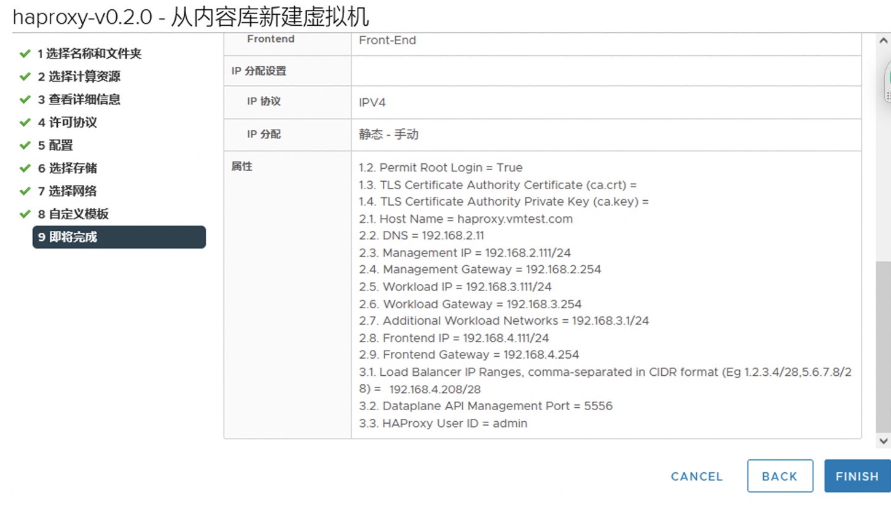Select the current step 9 即将完成
Image resolution: width=891 pixels, height=506 pixels.
tap(119, 237)
